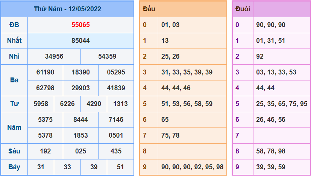Click Đầu values "25, 26"

(x=170, y=56)
